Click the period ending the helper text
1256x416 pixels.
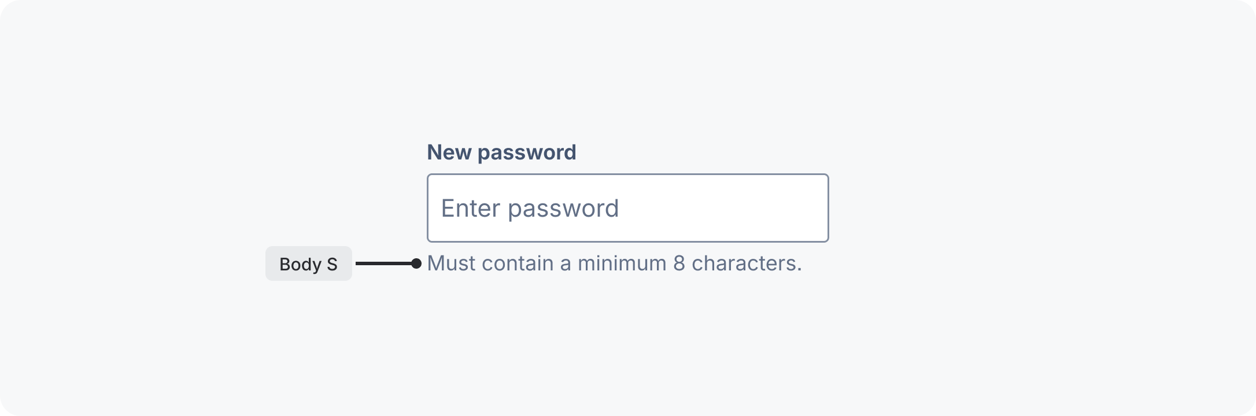coord(799,268)
